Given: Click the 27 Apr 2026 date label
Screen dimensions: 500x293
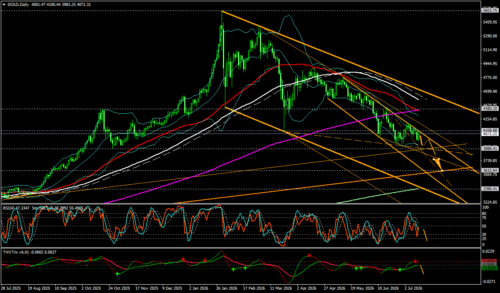Looking at the screenshot, I should pos(333,288).
